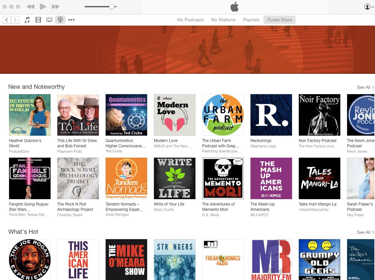See All in New and Noteworthy
This screenshot has width=375, height=280.
click(x=365, y=87)
